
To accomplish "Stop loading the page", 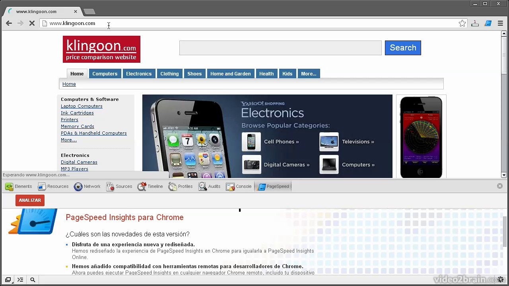I will pos(32,23).
